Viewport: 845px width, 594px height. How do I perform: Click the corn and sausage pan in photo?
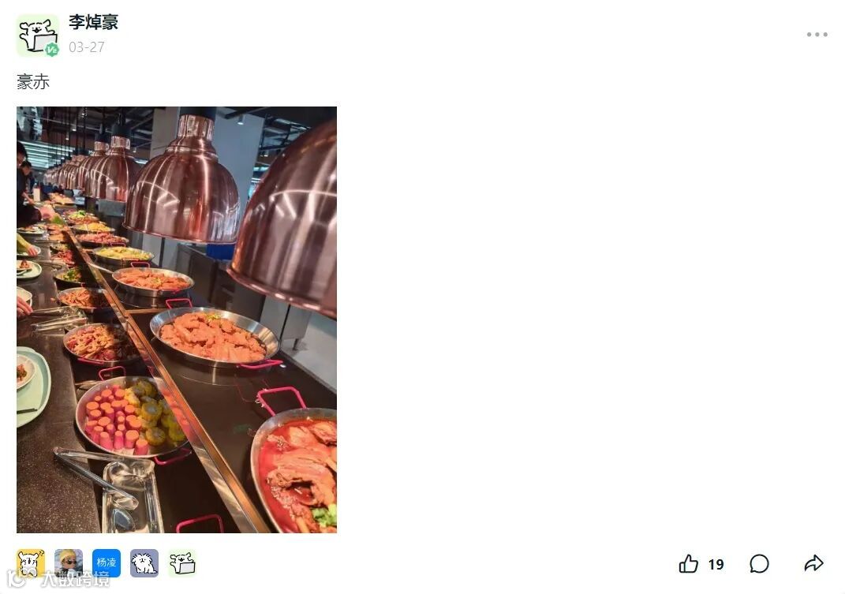coord(132,417)
